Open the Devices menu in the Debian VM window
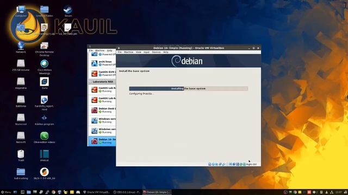 tap(156, 52)
